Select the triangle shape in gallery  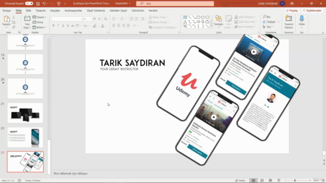pyautogui.click(x=185, y=21)
